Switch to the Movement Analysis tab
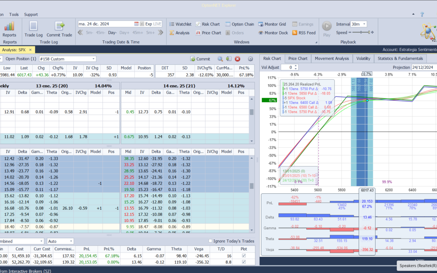437x273 pixels. click(x=331, y=58)
